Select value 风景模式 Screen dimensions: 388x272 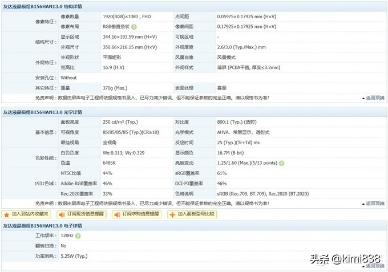tap(227, 58)
